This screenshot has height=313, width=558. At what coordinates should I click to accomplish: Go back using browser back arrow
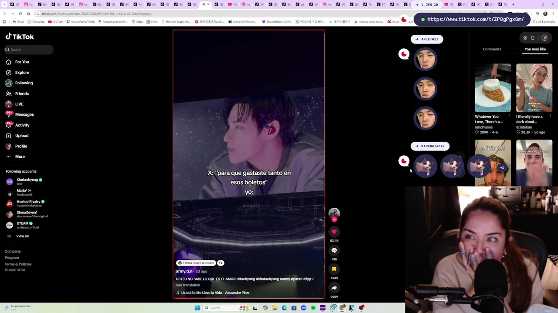tap(4, 14)
